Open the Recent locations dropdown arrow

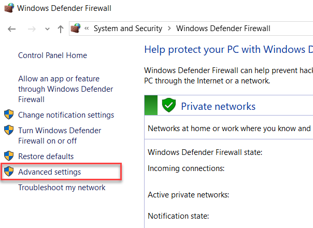(x=47, y=29)
